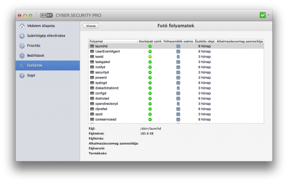Click the users icon for powerd row

point(178,77)
